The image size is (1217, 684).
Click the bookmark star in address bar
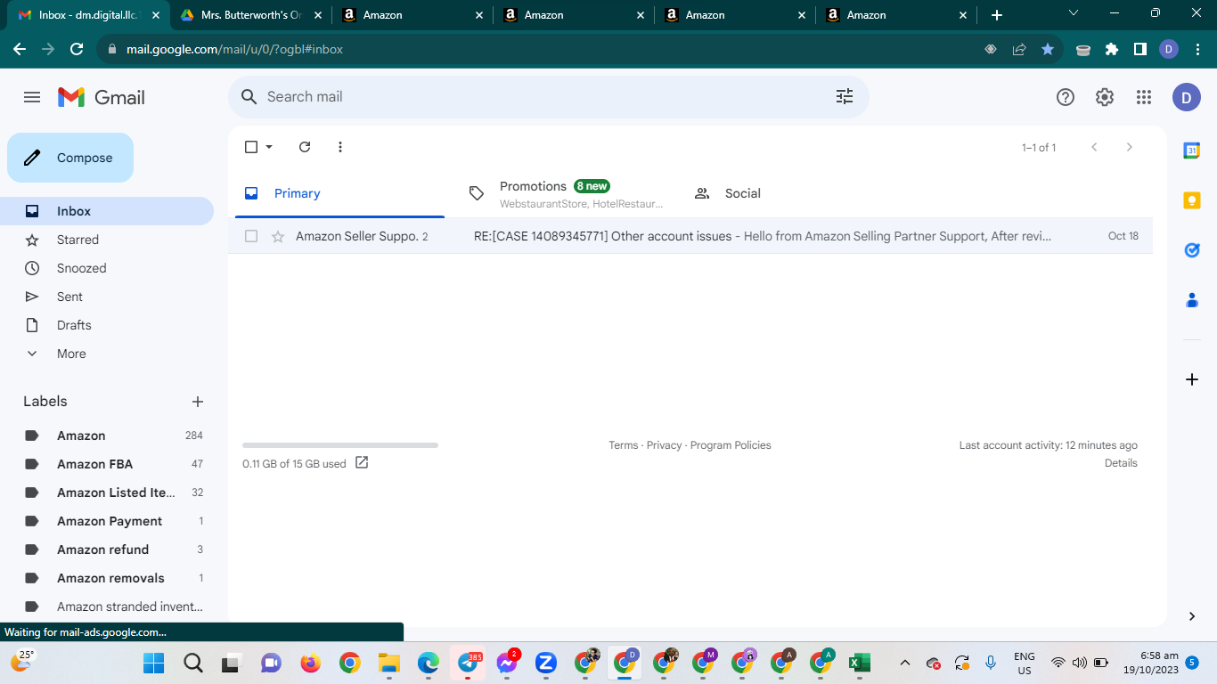pyautogui.click(x=1048, y=49)
